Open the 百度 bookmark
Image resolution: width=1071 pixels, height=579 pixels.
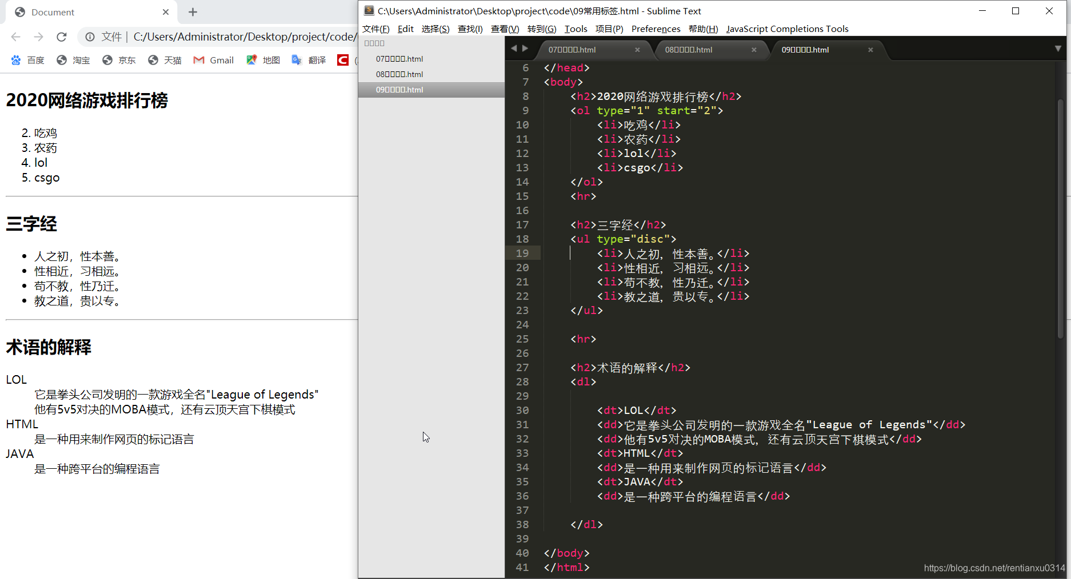pos(27,60)
